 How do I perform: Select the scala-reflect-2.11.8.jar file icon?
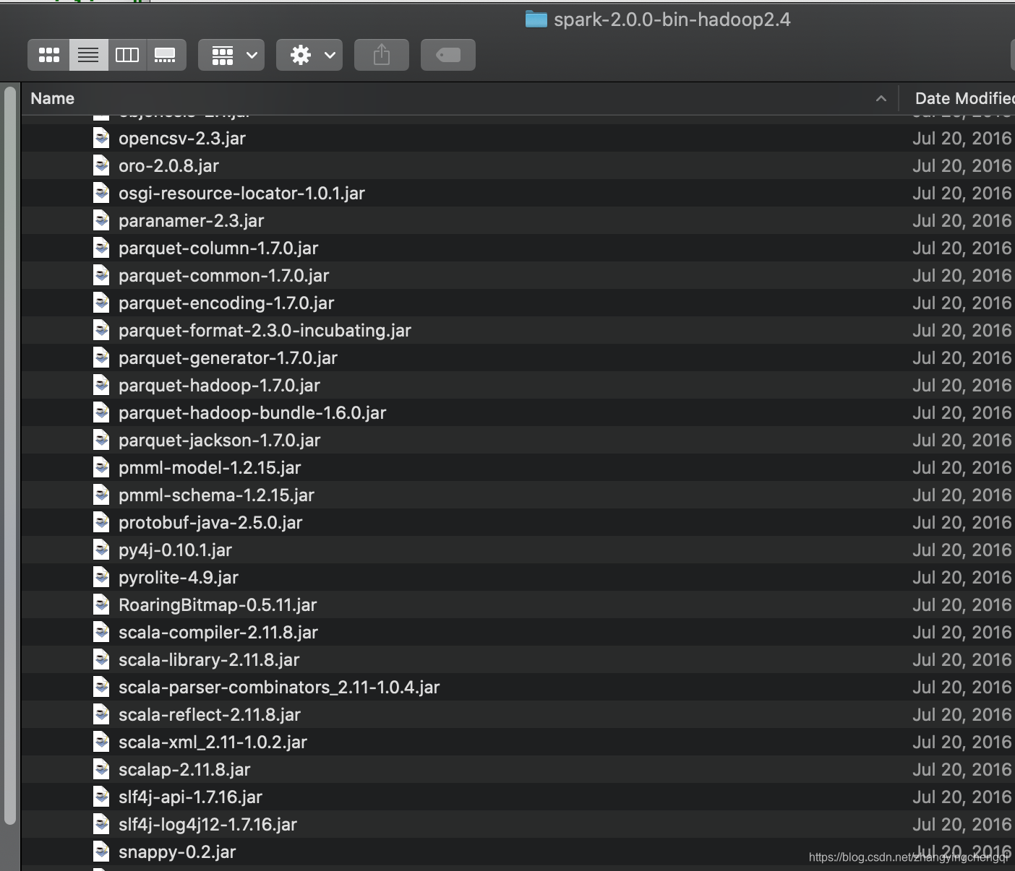coord(101,714)
